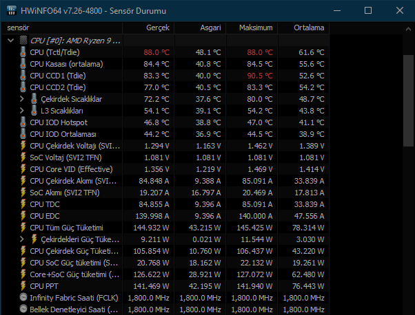This screenshot has height=315, width=415.
Task: Click clock icon beside Infinity Fabric Saati (FCLK)
Action: pos(23,297)
